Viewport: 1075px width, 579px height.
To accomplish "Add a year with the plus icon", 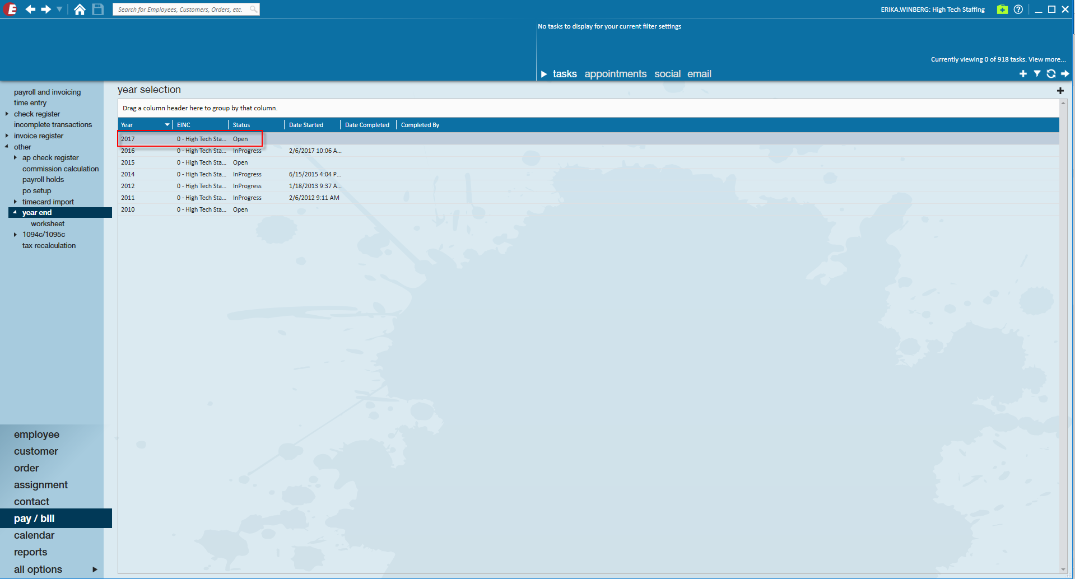I will point(1060,91).
